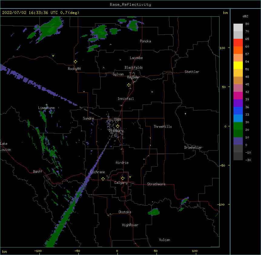Click the Olds town label
This screenshot has width=261, height=255.
click(x=117, y=119)
